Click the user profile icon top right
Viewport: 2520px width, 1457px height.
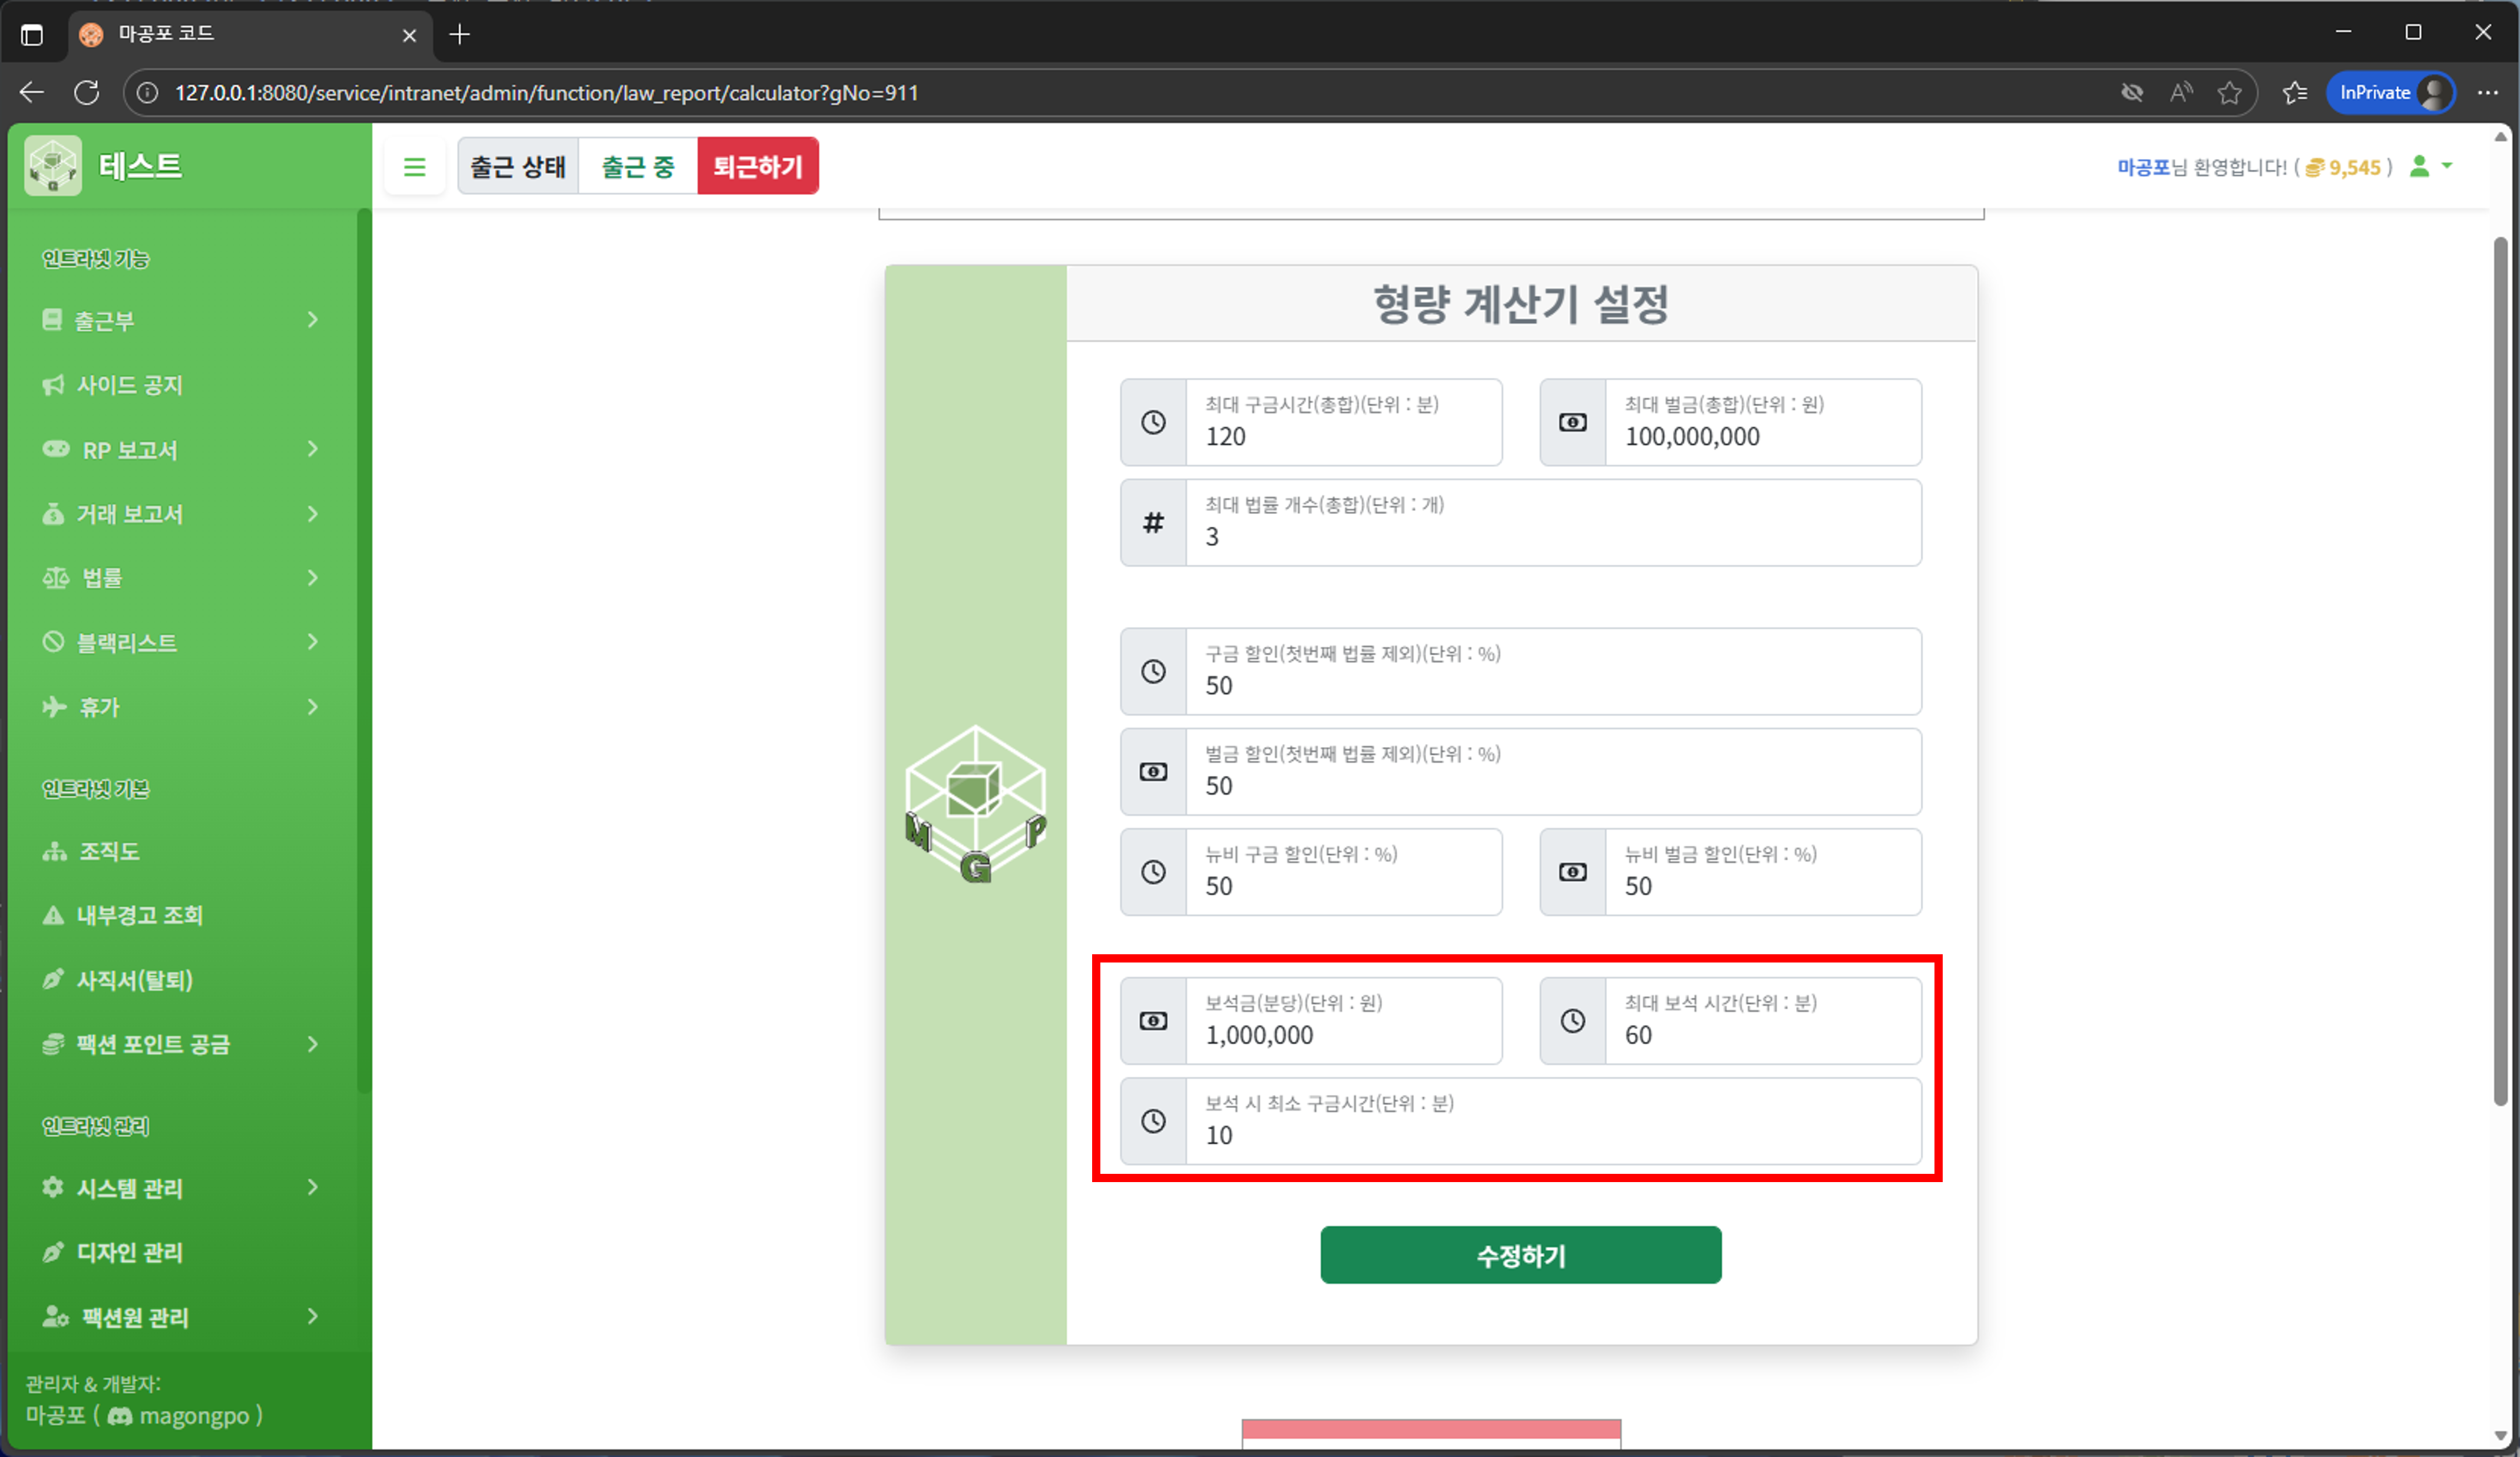[x=2421, y=166]
